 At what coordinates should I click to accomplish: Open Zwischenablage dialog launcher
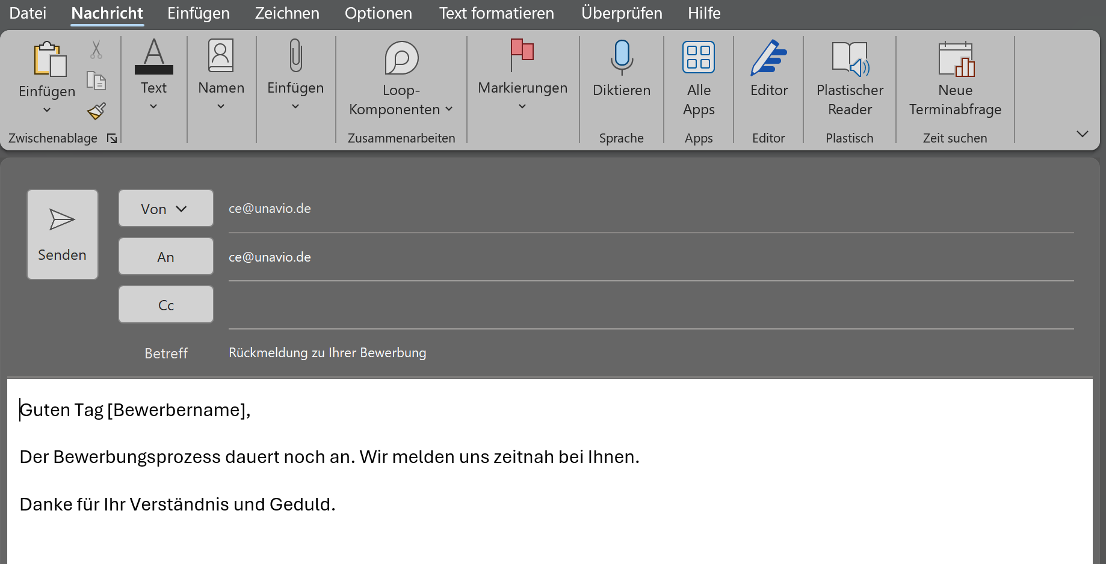click(x=112, y=138)
